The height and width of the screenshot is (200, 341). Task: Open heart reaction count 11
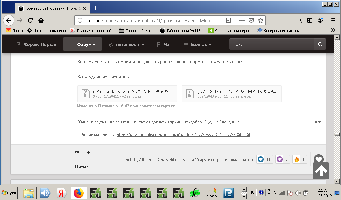[x=265, y=160]
